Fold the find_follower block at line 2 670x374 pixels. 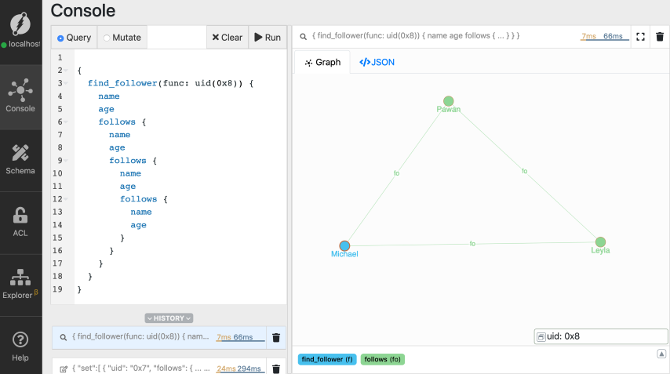pyautogui.click(x=67, y=71)
